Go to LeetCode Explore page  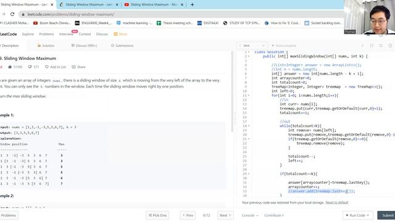click(x=28, y=34)
